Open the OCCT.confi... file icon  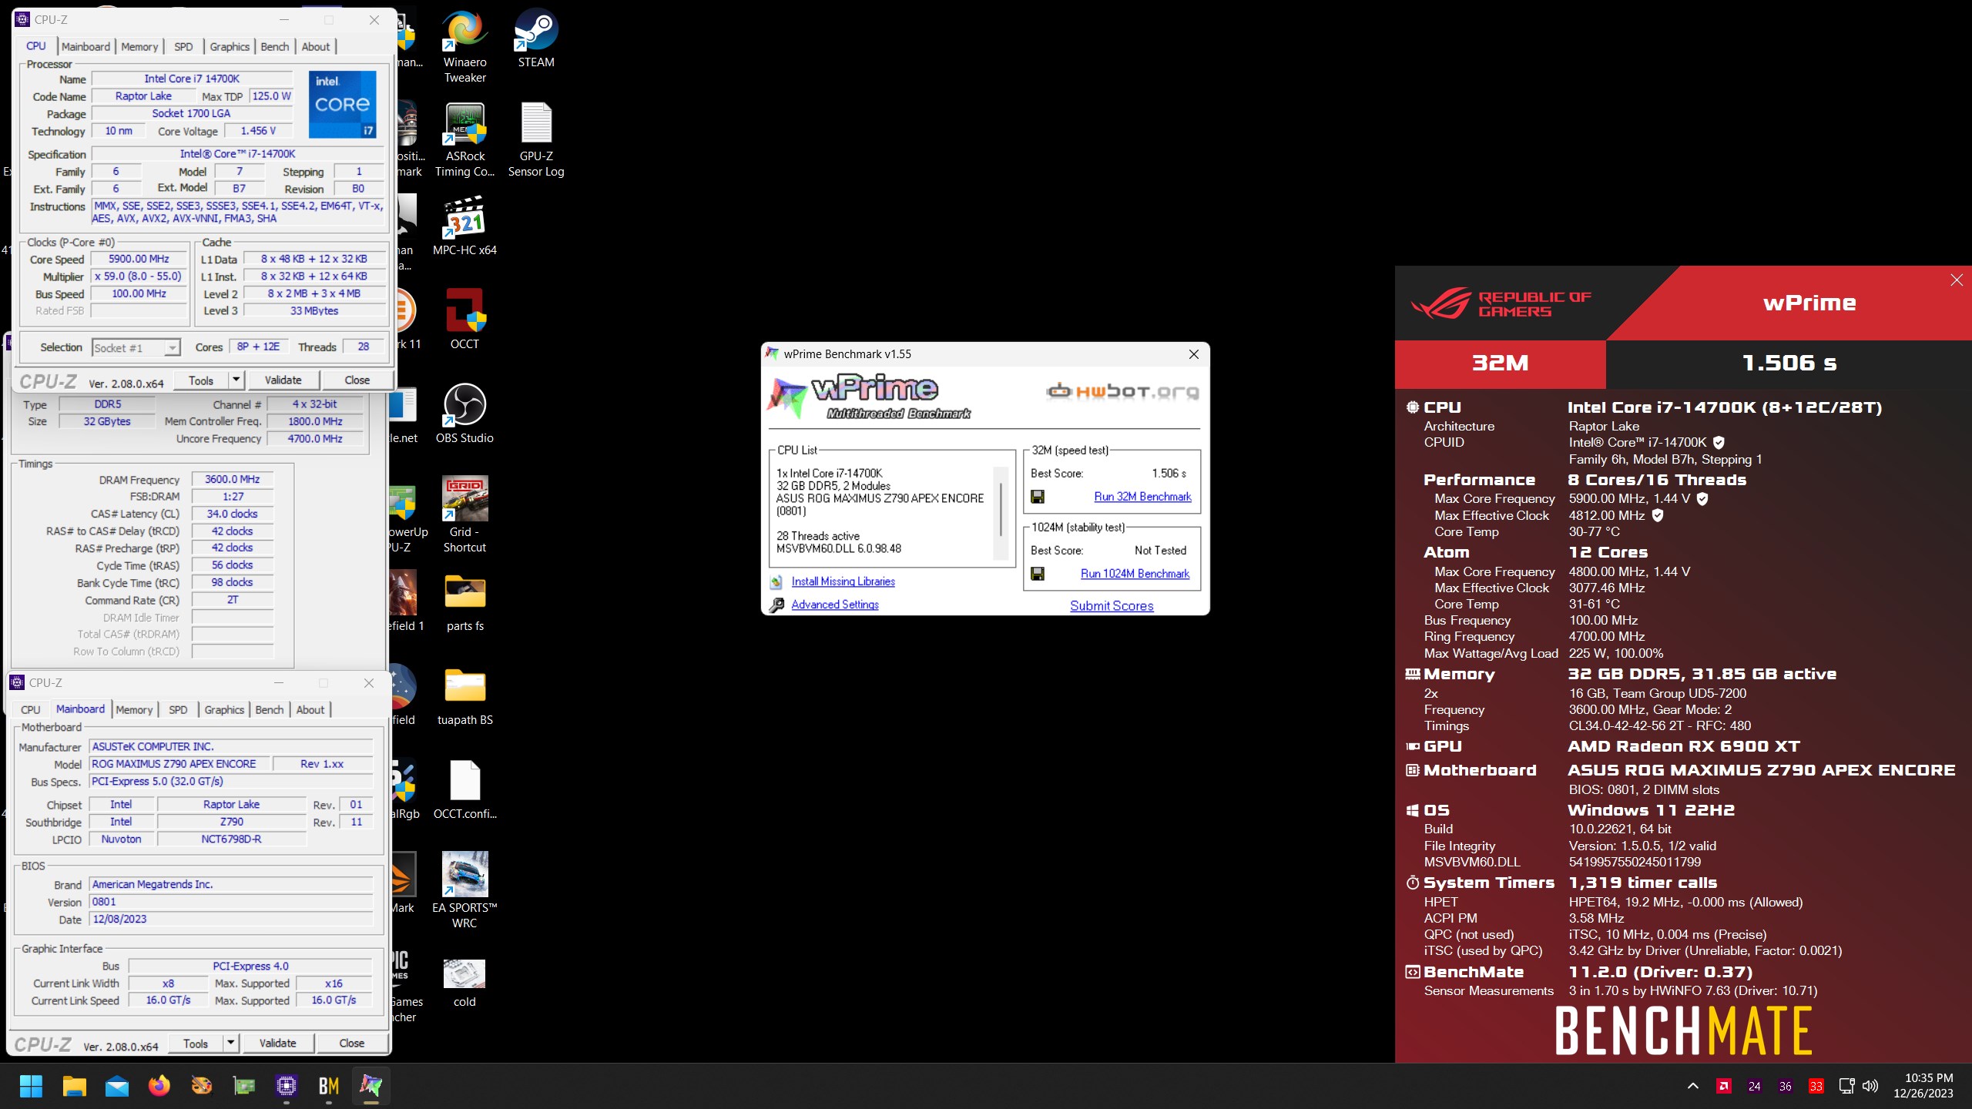coord(464,789)
